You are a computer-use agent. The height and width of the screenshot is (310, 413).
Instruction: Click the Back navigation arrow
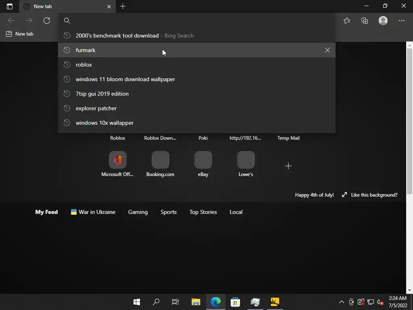coord(11,21)
